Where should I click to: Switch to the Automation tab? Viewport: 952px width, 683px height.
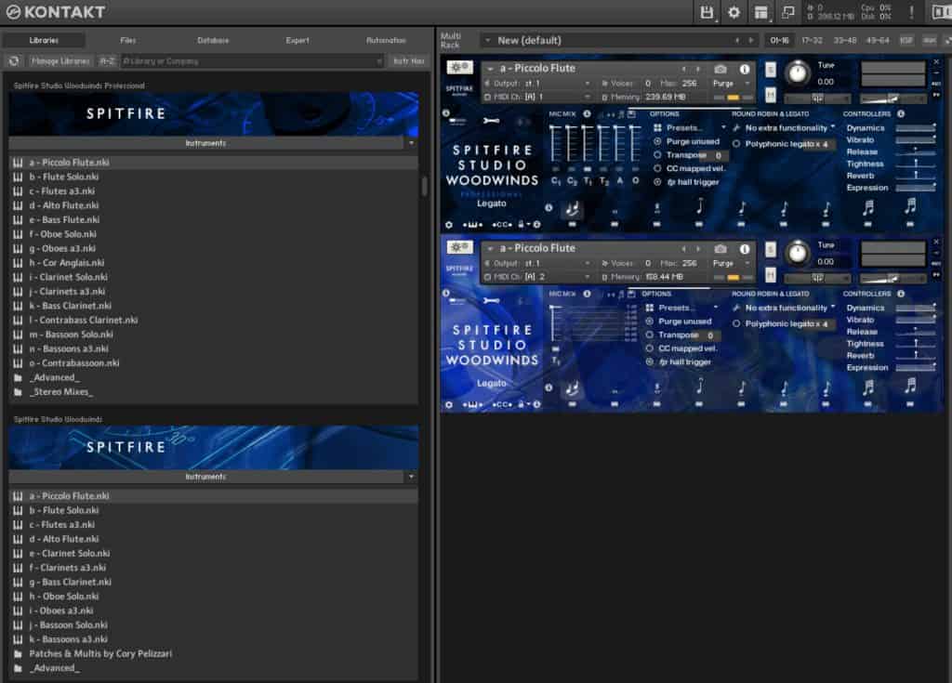coord(386,40)
